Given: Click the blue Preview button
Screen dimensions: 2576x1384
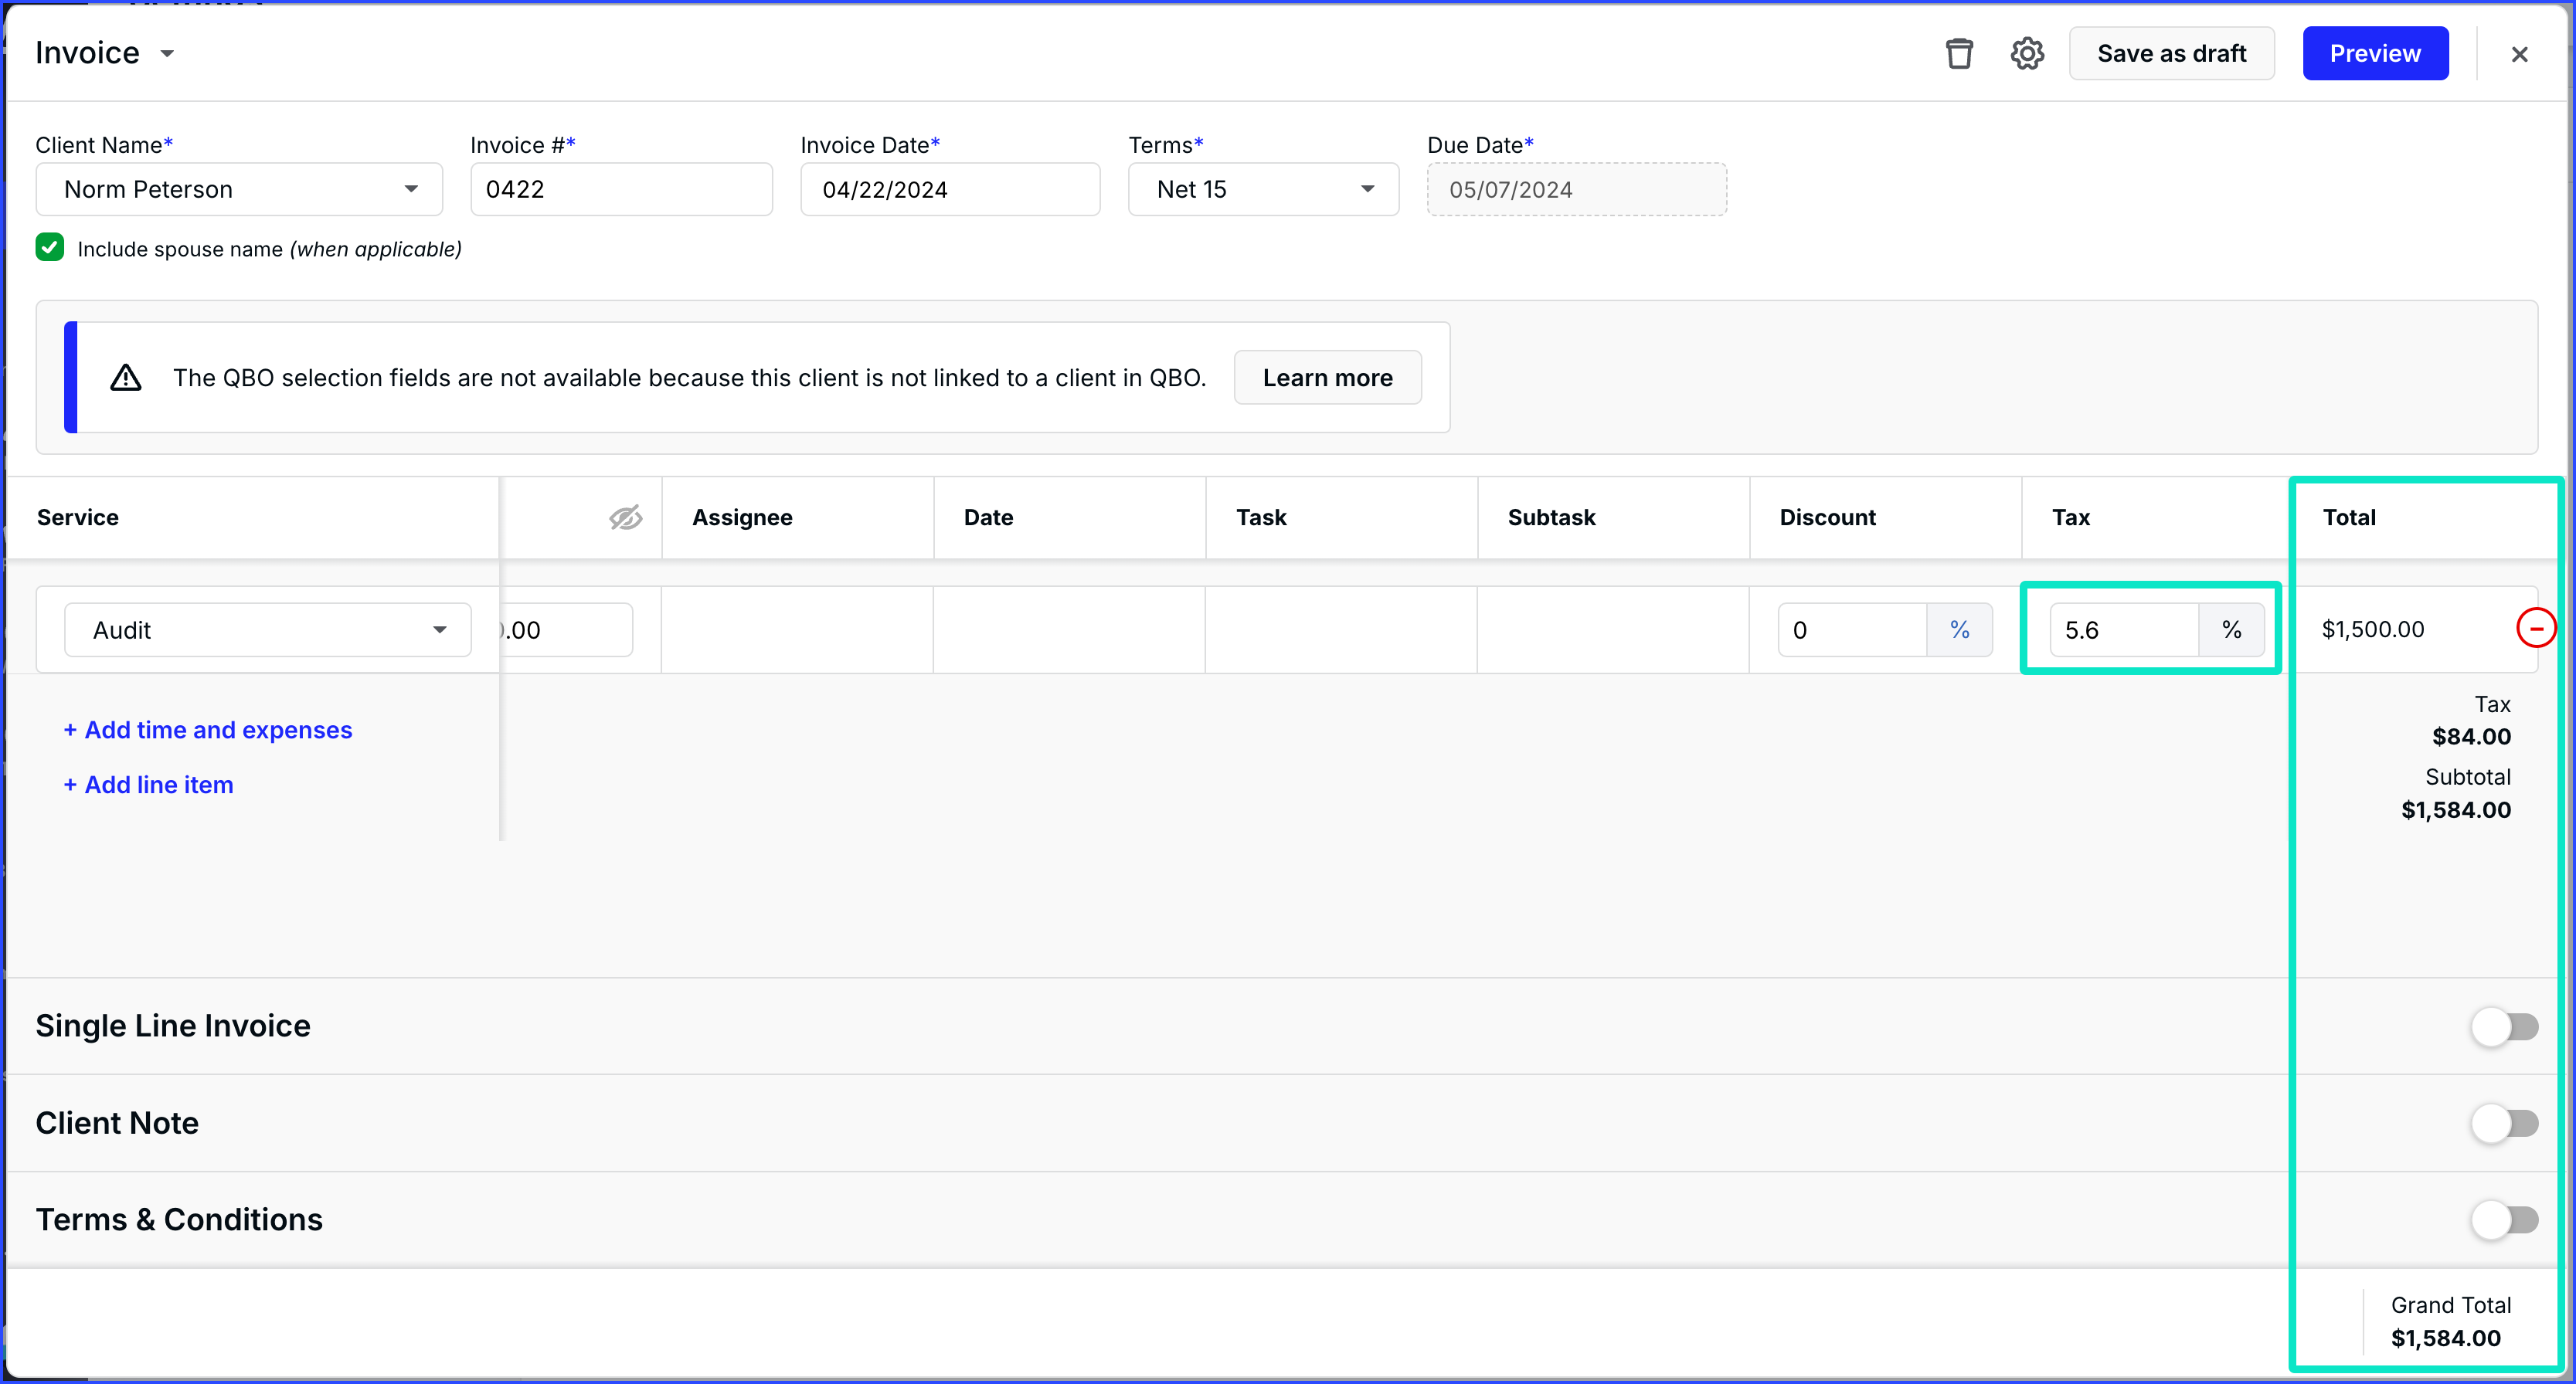Looking at the screenshot, I should (x=2375, y=53).
